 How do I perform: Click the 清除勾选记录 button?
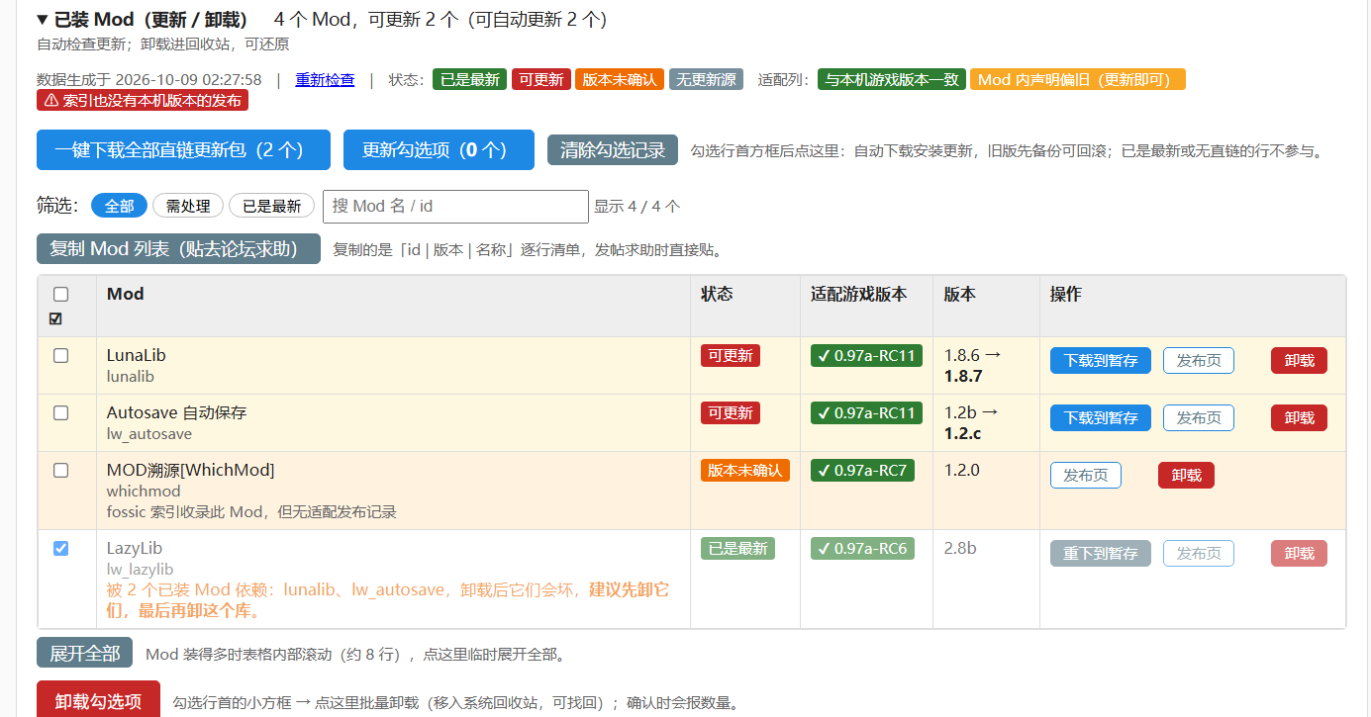(613, 150)
